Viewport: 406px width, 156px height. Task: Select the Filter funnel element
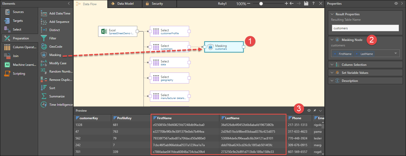(44, 38)
